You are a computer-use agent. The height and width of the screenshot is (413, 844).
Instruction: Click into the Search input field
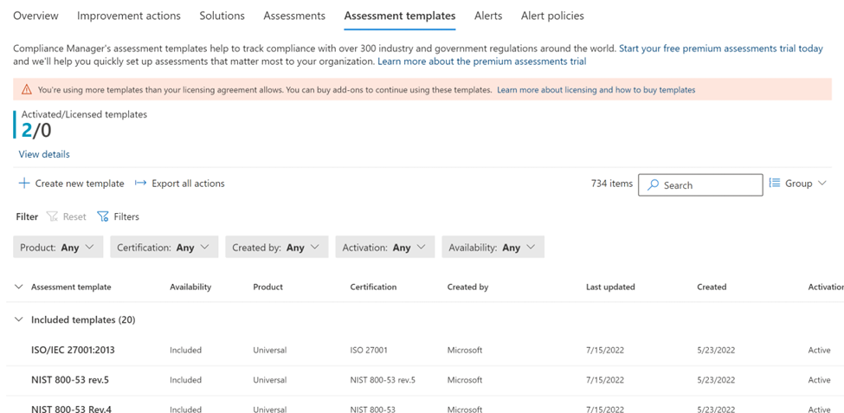700,184
